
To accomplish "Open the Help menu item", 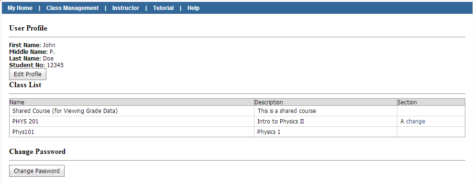I will 193,8.
